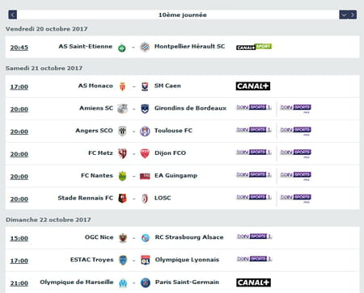
Task: Click the Montpellier Hérault SC club crest
Action: (x=145, y=47)
